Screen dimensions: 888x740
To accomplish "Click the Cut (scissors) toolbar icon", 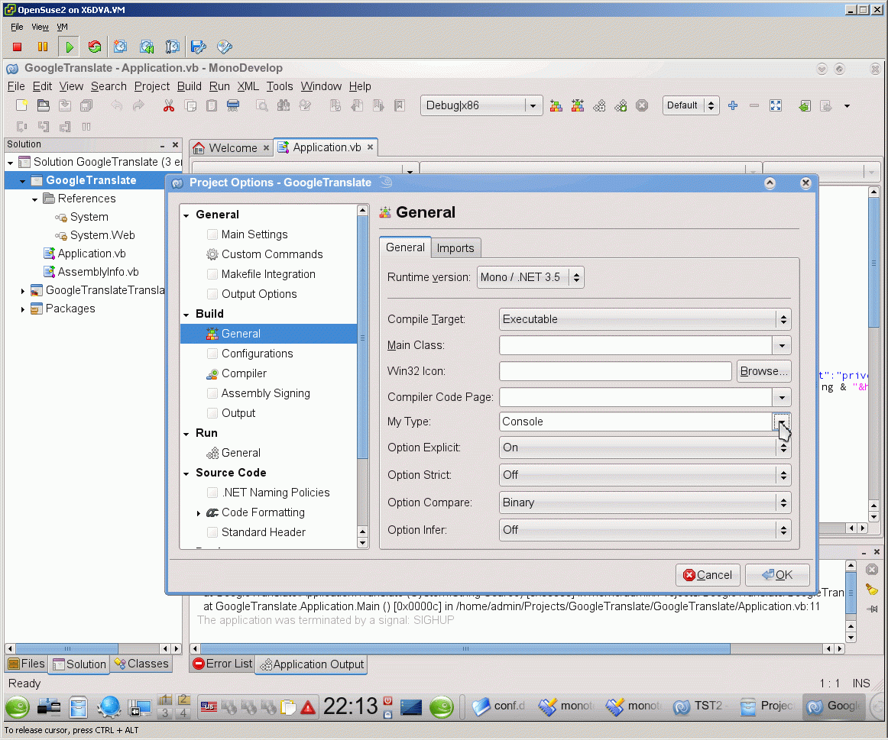I will pyautogui.click(x=168, y=105).
